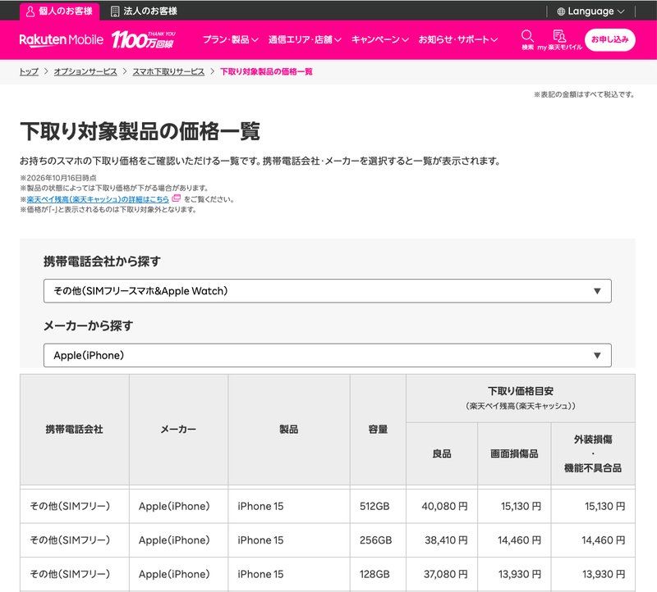
Task: Click the external link icon after 楽天ペイ残高 link
Action: pyautogui.click(x=177, y=198)
